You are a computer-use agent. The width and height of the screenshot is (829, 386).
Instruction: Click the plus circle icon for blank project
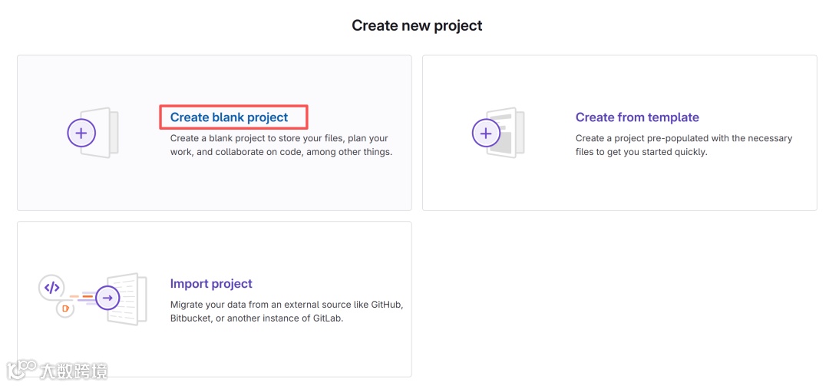tap(81, 133)
